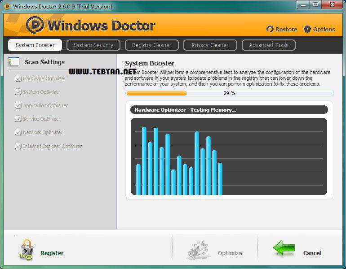Open the Advanced Tools tab
The width and height of the screenshot is (346, 269).
pos(269,45)
